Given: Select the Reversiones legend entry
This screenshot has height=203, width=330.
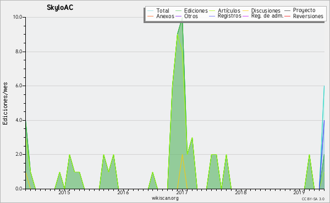Looking at the screenshot, I should [x=308, y=16].
